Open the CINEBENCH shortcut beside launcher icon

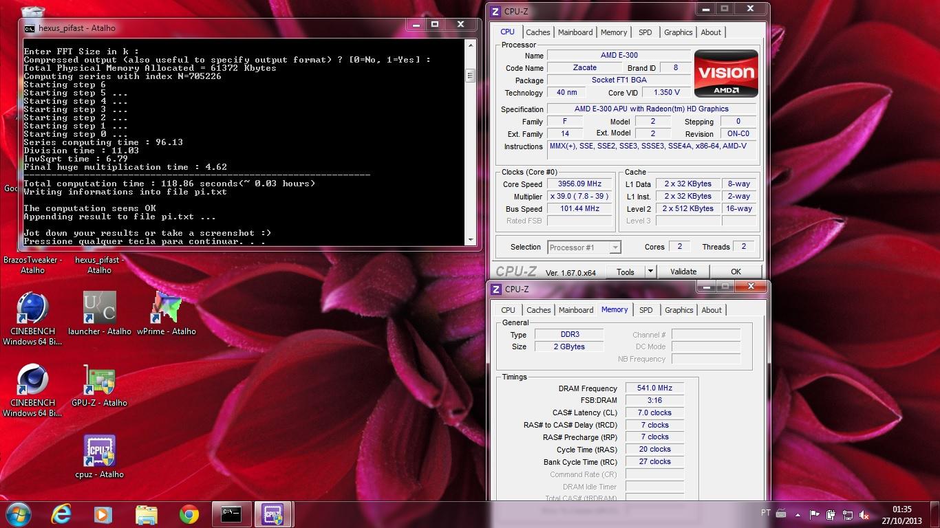32,318
